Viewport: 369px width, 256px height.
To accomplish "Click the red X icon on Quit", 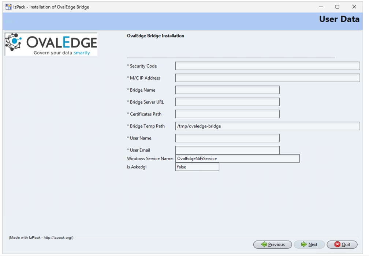I will 337,244.
